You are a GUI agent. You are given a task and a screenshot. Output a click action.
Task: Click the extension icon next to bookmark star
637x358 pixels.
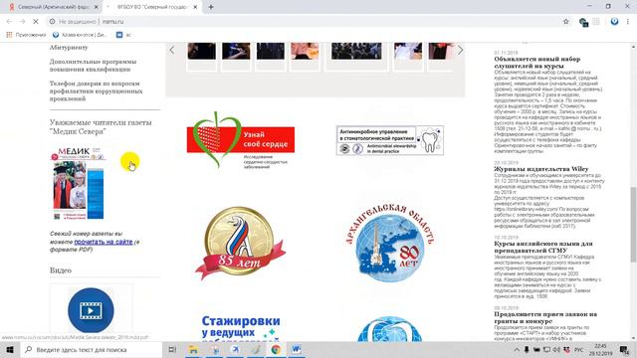click(583, 22)
